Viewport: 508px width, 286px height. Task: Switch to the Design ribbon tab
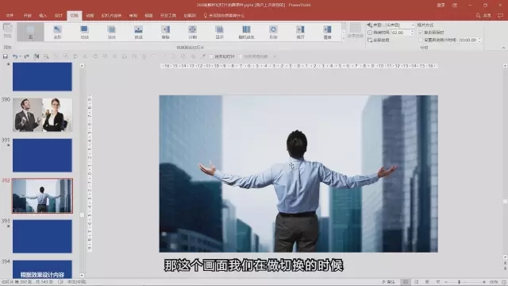point(58,16)
